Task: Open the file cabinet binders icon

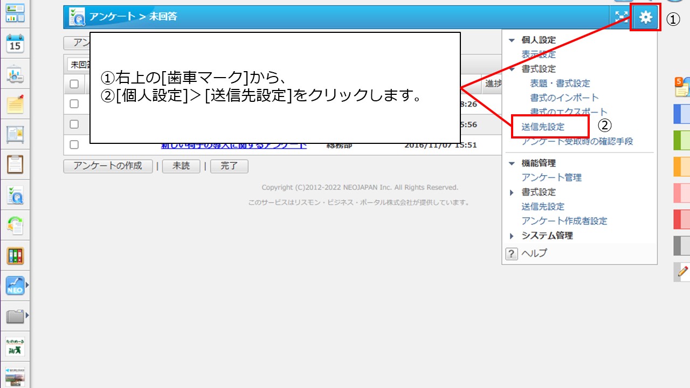Action: click(x=15, y=255)
